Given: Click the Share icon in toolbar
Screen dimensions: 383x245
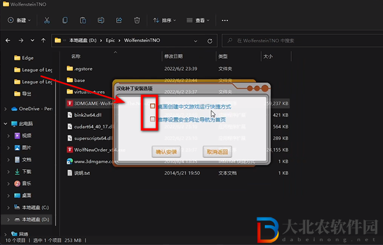Looking at the screenshot, I should pos(119,20).
